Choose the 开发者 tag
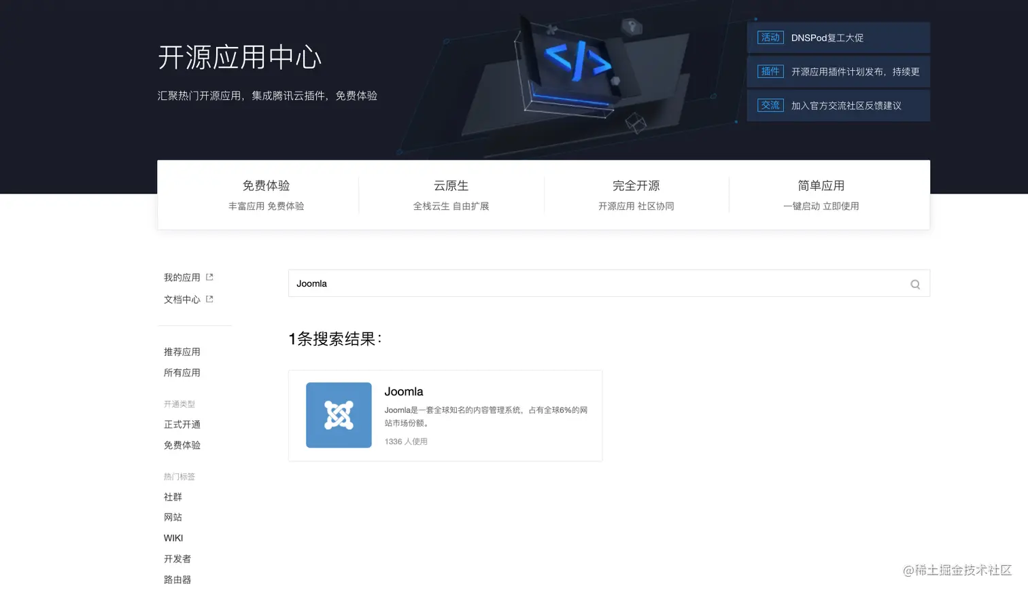Viewport: 1028px width, 593px height. pyautogui.click(x=177, y=559)
